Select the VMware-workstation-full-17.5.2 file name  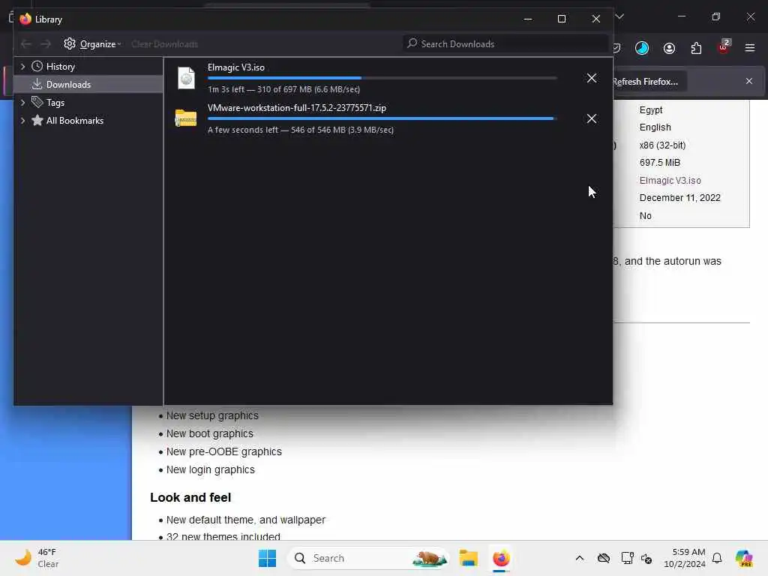297,108
